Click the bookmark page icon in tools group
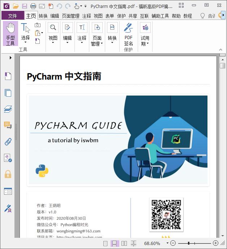 coord(38,41)
